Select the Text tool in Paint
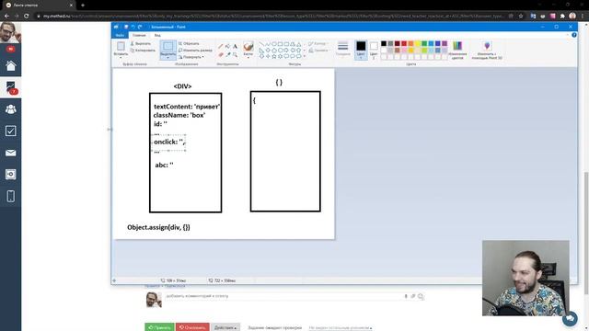The height and width of the screenshot is (331, 589). point(236,46)
